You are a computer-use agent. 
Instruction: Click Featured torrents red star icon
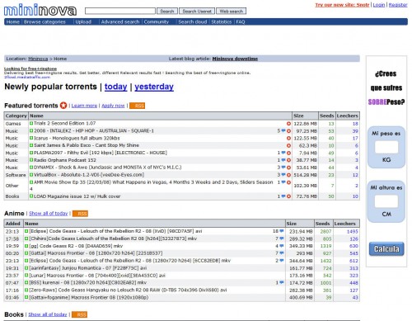click(63, 106)
